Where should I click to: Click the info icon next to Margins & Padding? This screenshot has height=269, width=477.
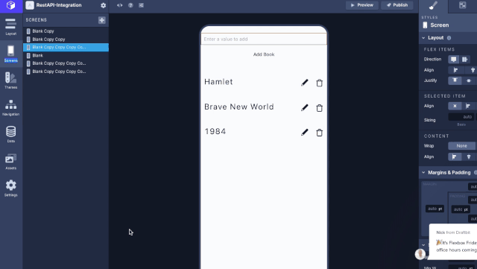click(x=476, y=173)
